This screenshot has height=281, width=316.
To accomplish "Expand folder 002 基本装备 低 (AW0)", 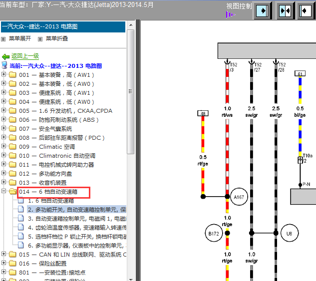I will click(3, 83).
